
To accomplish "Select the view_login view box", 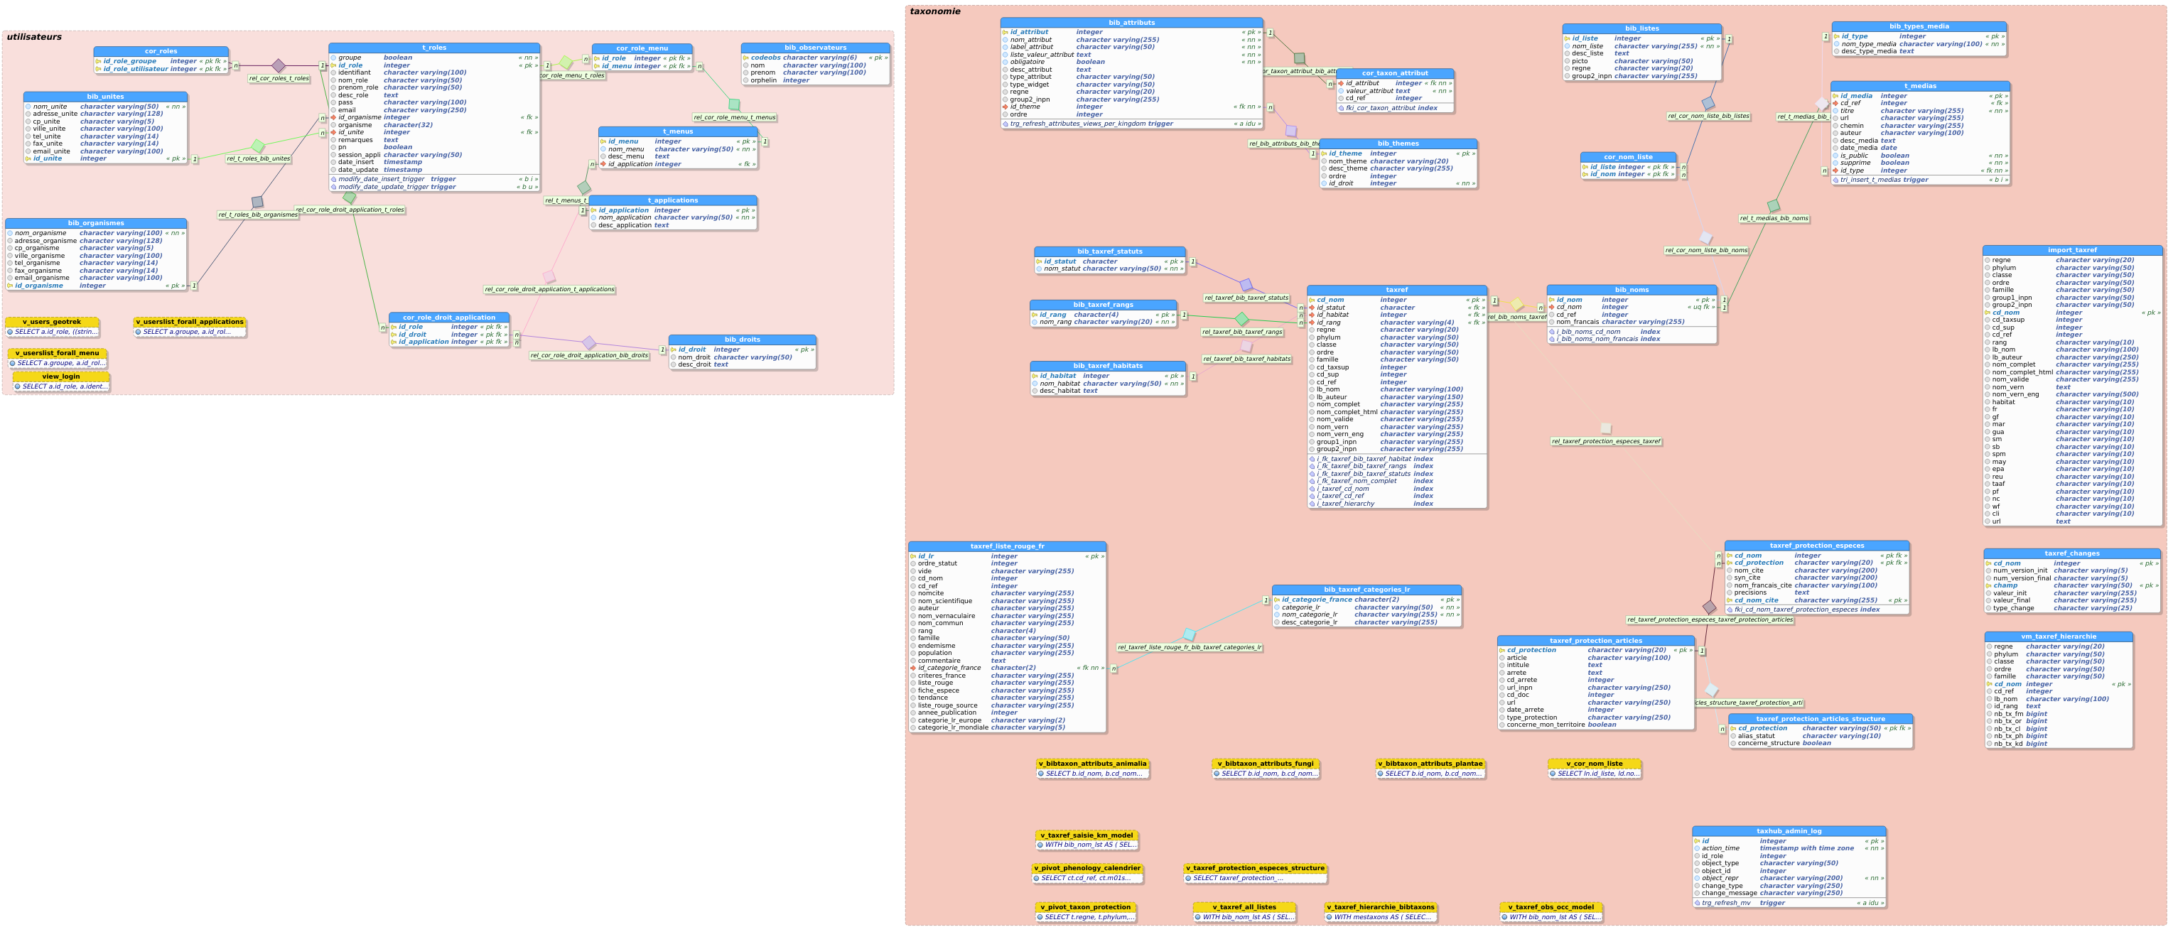I will pos(60,377).
